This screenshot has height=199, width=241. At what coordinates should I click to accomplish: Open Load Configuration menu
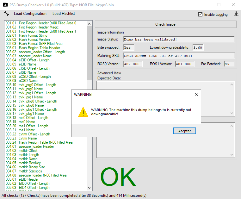[30, 14]
